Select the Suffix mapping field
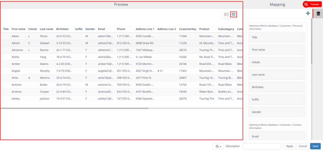The height and width of the screenshot is (151, 323). [277, 99]
